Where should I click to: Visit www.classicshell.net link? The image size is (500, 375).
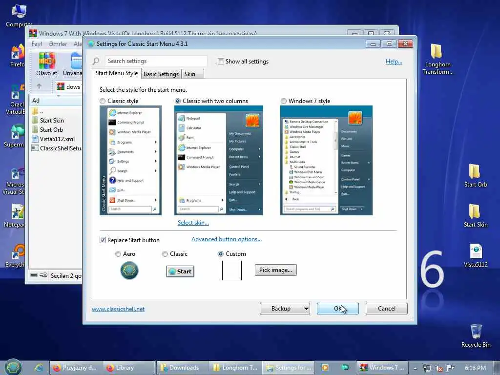[118, 309]
